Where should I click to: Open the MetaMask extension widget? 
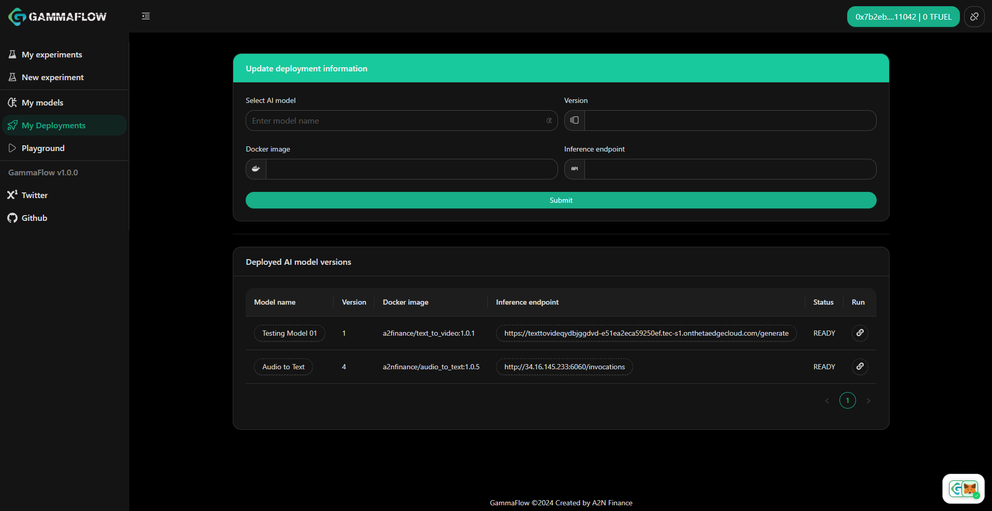(963, 489)
